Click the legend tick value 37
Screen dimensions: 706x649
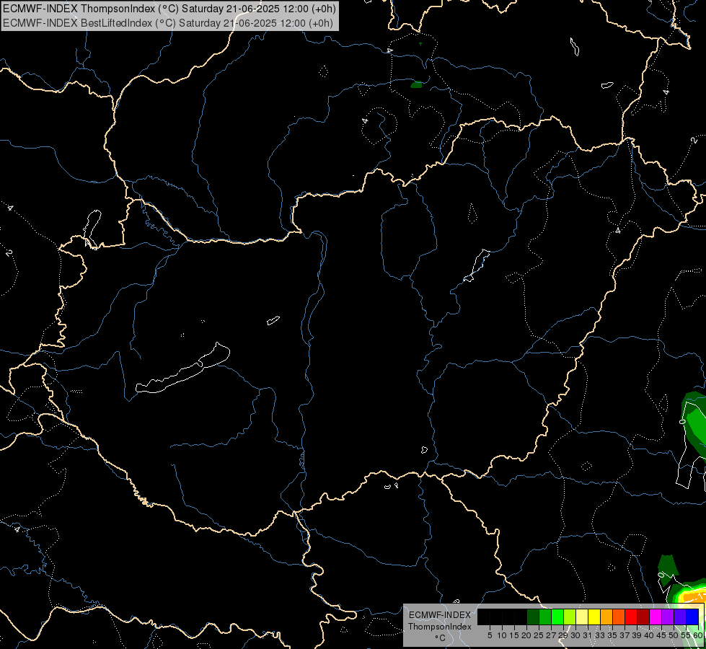pos(624,635)
